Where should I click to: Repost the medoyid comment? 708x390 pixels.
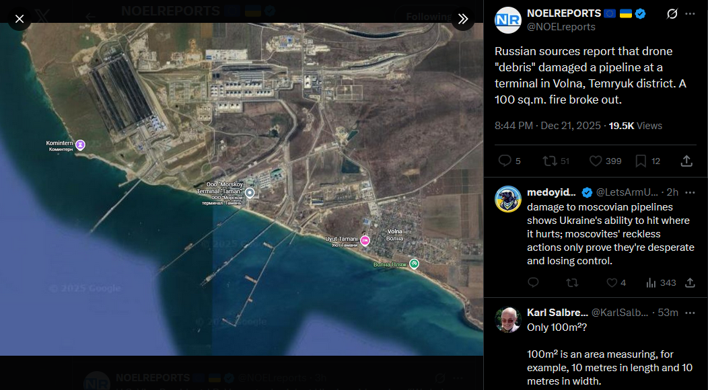tap(572, 282)
